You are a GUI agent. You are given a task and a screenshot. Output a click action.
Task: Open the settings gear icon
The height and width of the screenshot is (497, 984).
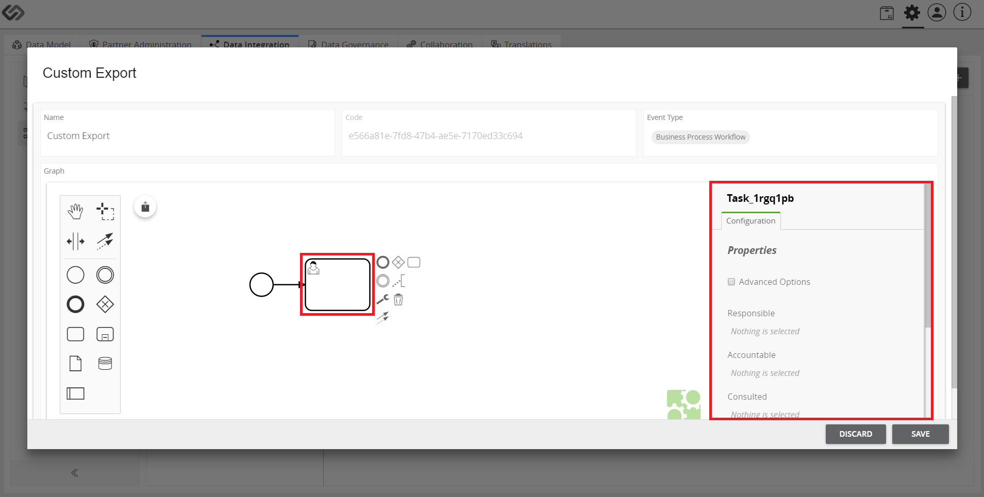click(x=912, y=13)
